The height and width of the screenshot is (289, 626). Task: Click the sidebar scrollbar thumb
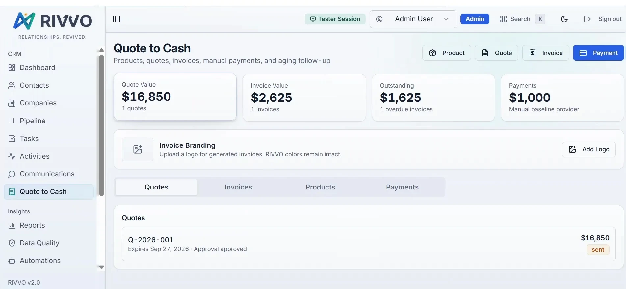(x=101, y=126)
